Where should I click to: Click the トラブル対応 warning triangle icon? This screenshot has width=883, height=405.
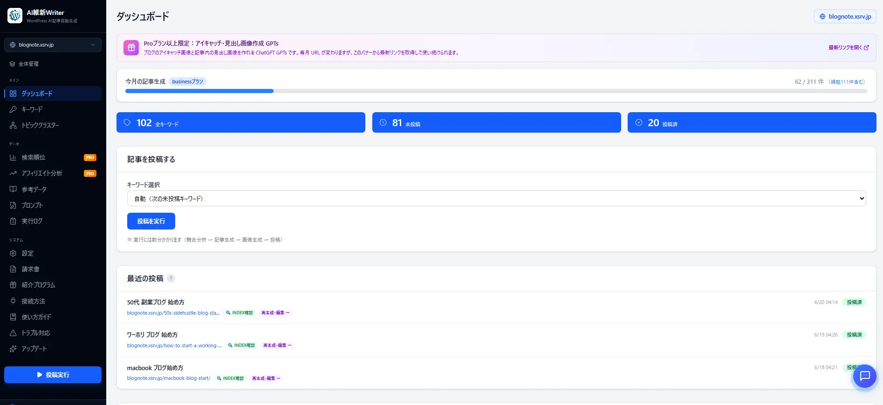pyautogui.click(x=13, y=333)
